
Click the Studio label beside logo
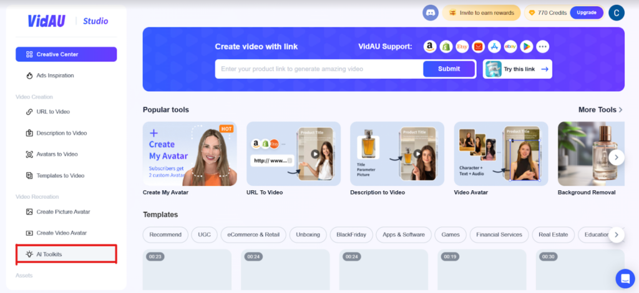pyautogui.click(x=95, y=21)
